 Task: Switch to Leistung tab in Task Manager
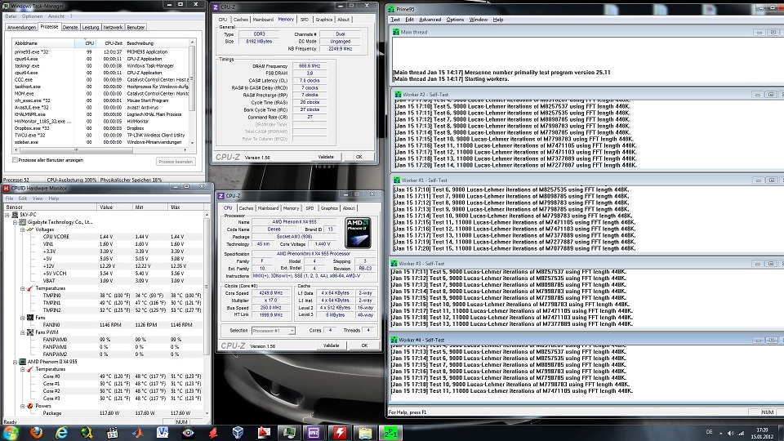(x=91, y=28)
